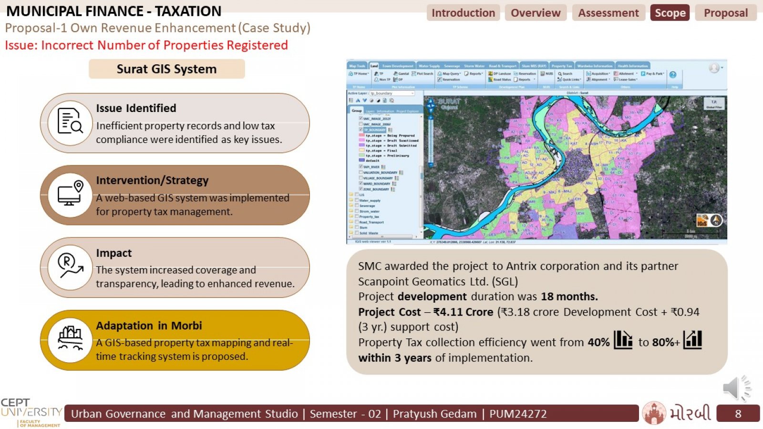Click the legend list icon in layer toolbar

click(x=351, y=101)
